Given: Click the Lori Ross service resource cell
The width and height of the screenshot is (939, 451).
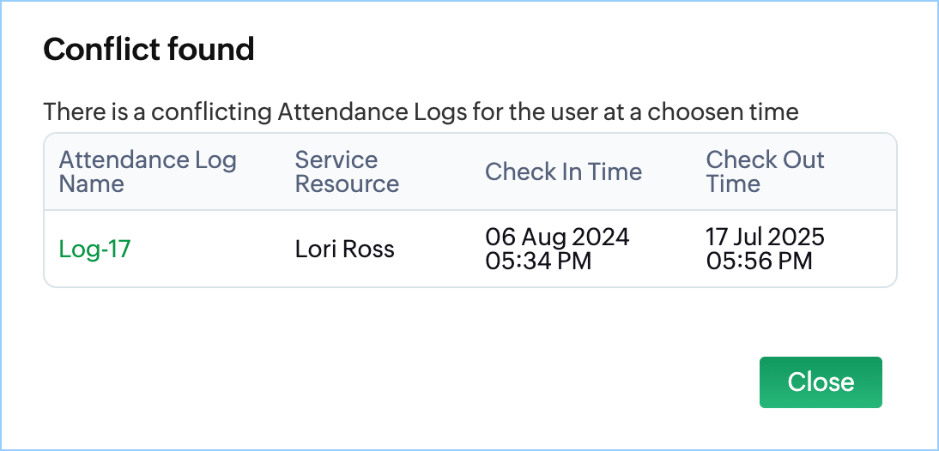Looking at the screenshot, I should (344, 250).
